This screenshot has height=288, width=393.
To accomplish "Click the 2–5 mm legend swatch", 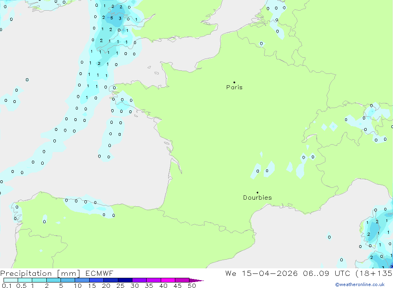I will (53, 280).
